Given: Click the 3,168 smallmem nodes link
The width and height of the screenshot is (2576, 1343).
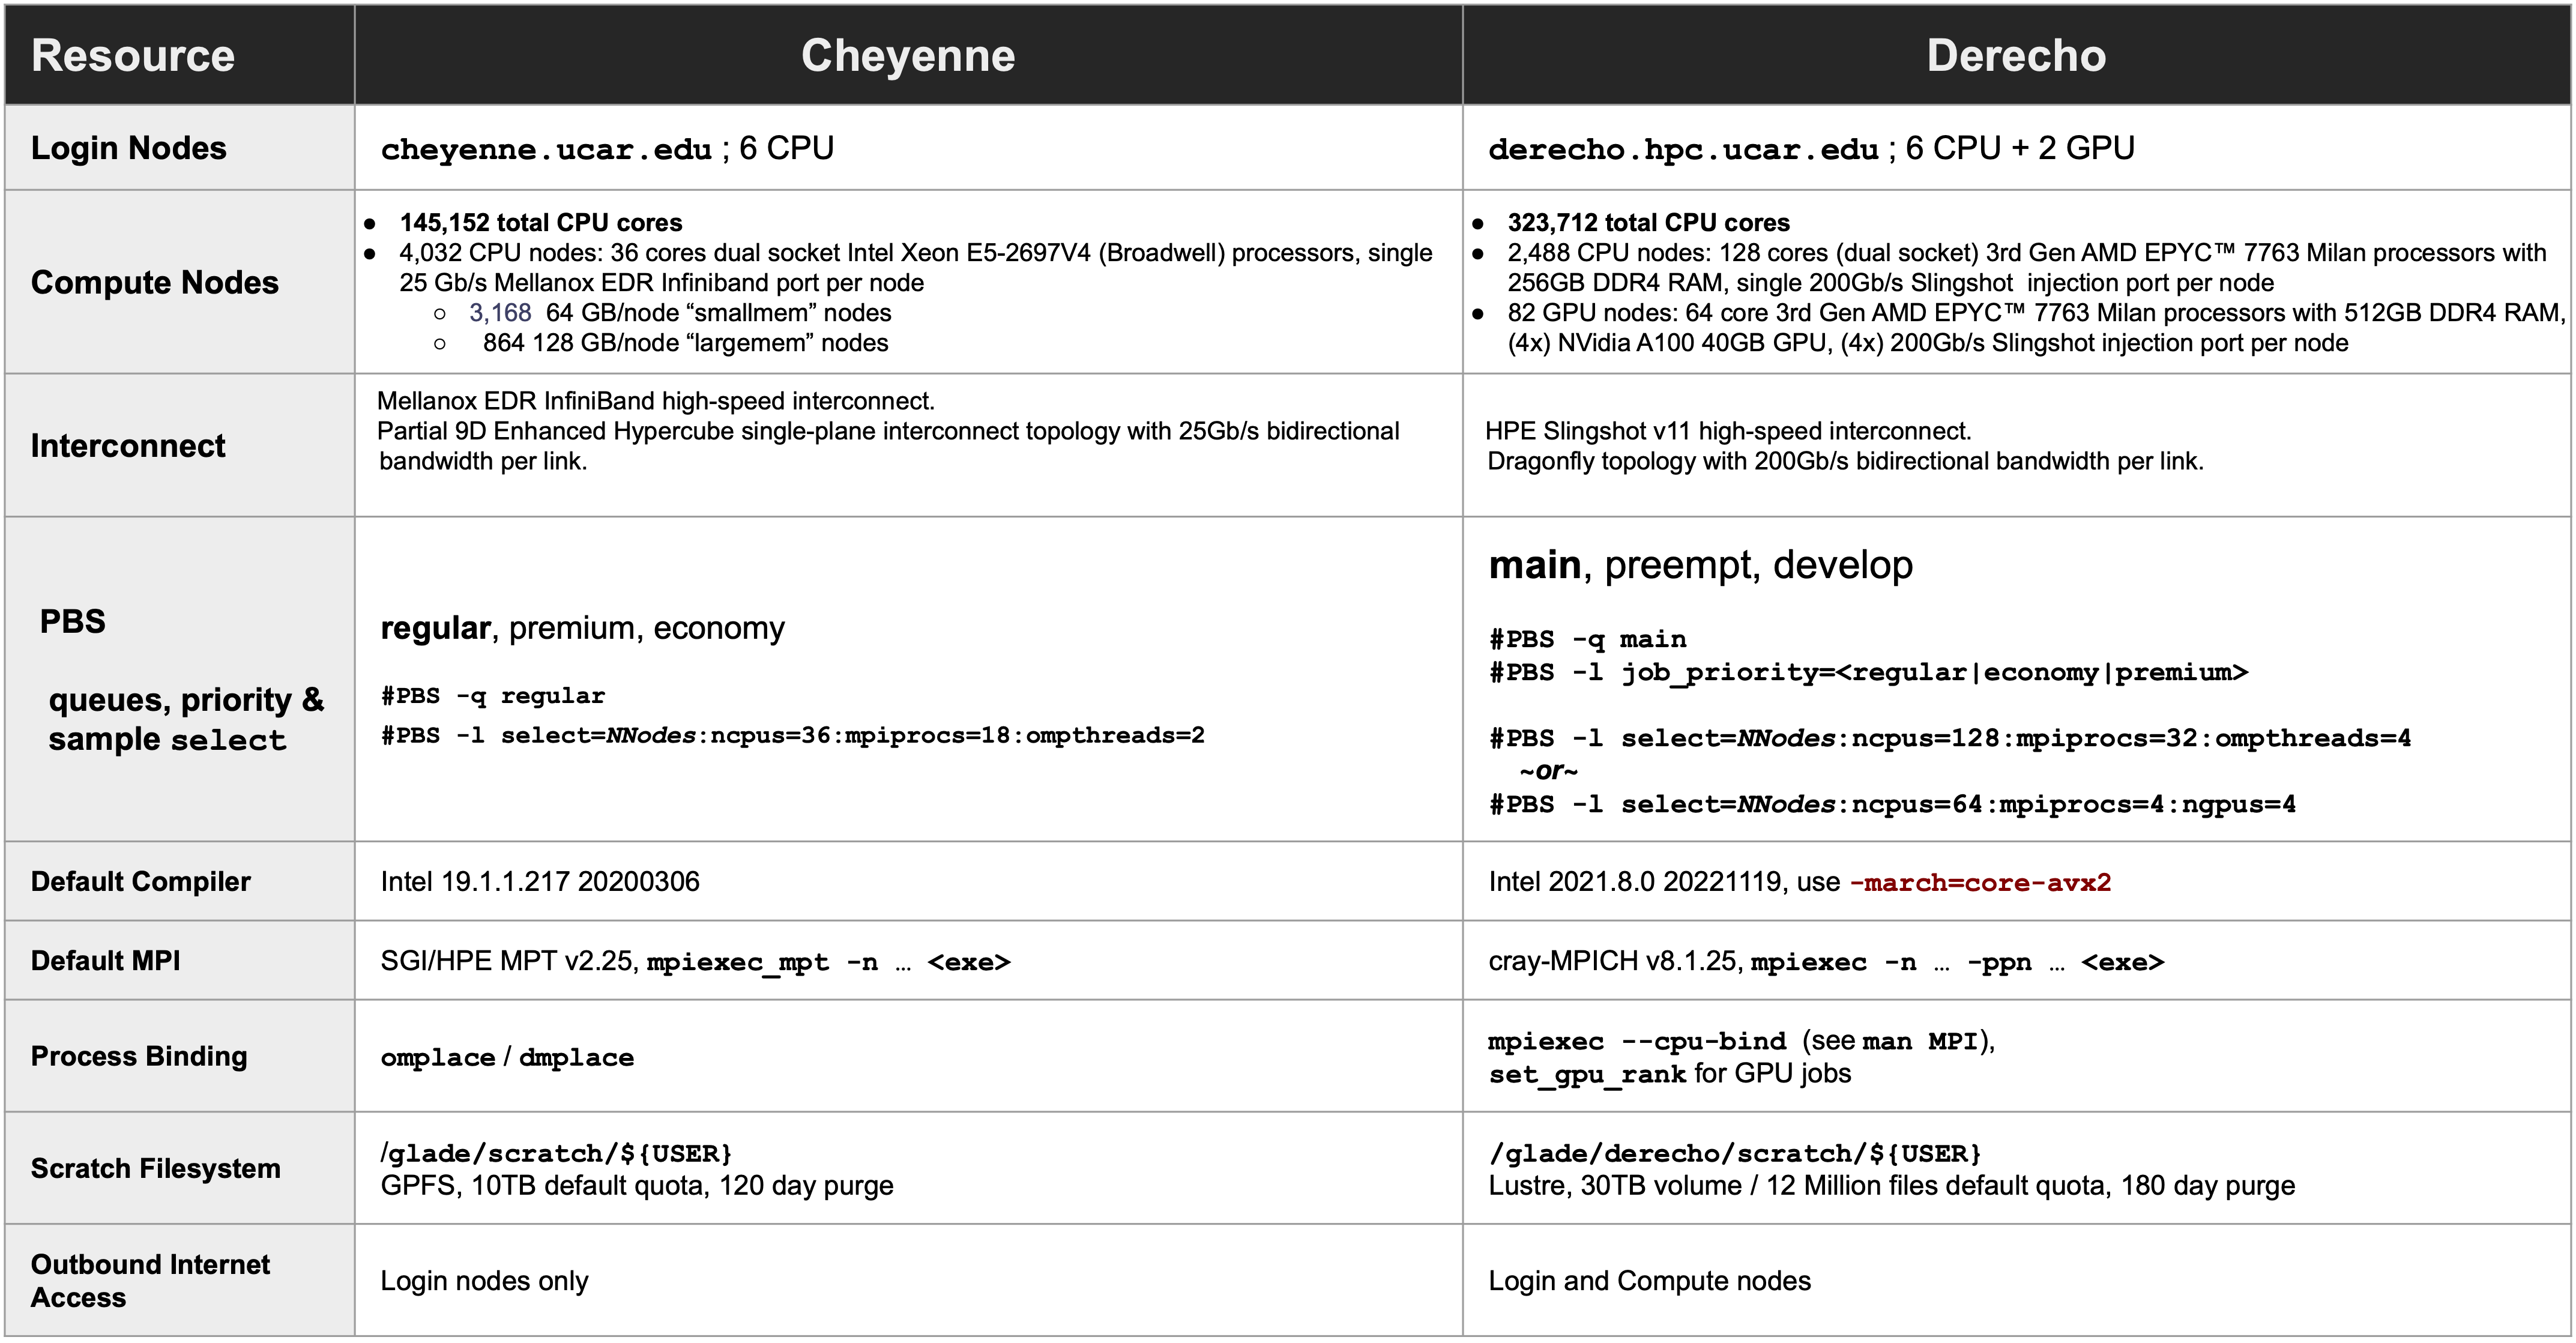Looking at the screenshot, I should [x=500, y=313].
